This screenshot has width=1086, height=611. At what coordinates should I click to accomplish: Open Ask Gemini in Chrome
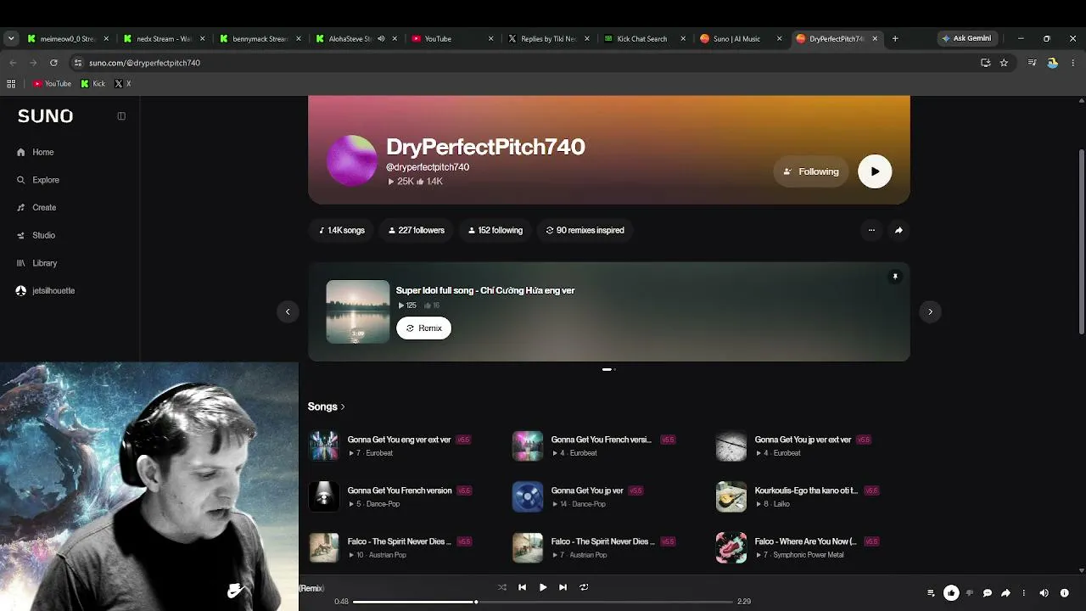click(966, 38)
